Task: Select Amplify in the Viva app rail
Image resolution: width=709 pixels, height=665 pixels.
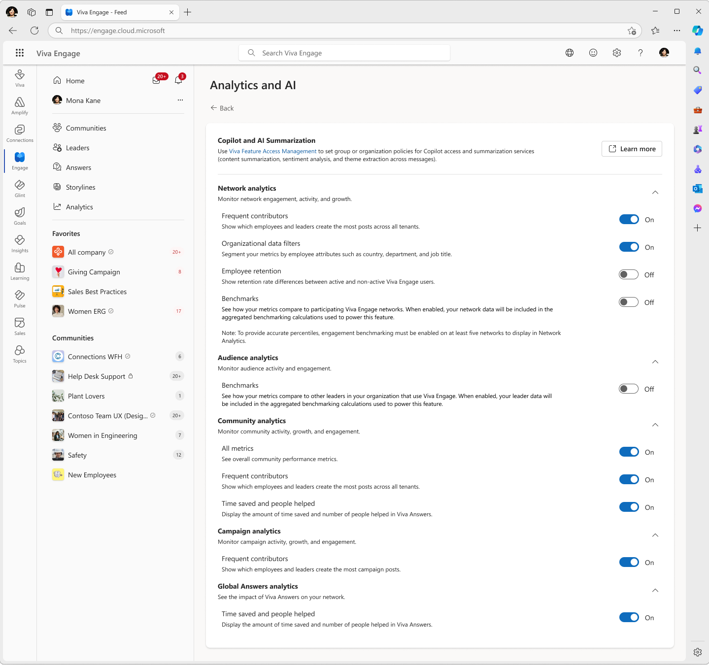Action: pos(19,105)
